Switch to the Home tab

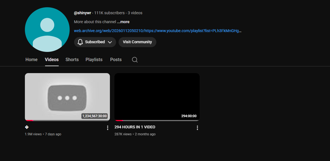(31, 60)
